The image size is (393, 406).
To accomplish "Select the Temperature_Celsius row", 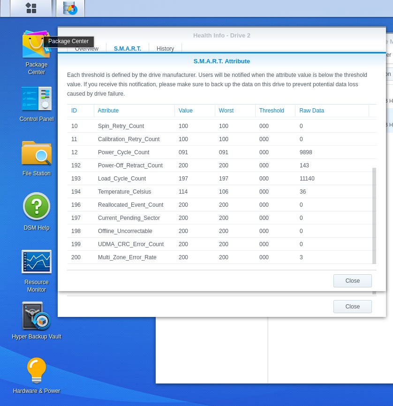I will coord(219,192).
